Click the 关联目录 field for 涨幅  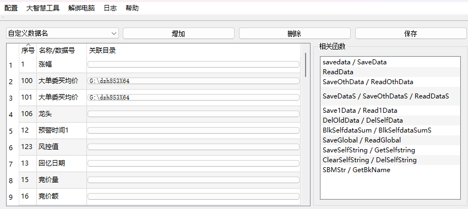(x=193, y=64)
